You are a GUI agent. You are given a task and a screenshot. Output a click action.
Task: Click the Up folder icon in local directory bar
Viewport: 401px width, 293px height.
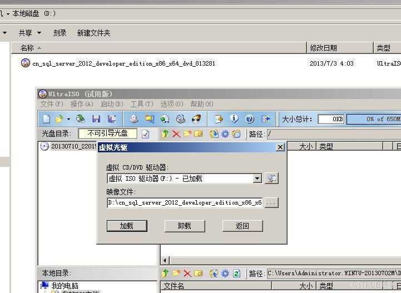coord(165,274)
